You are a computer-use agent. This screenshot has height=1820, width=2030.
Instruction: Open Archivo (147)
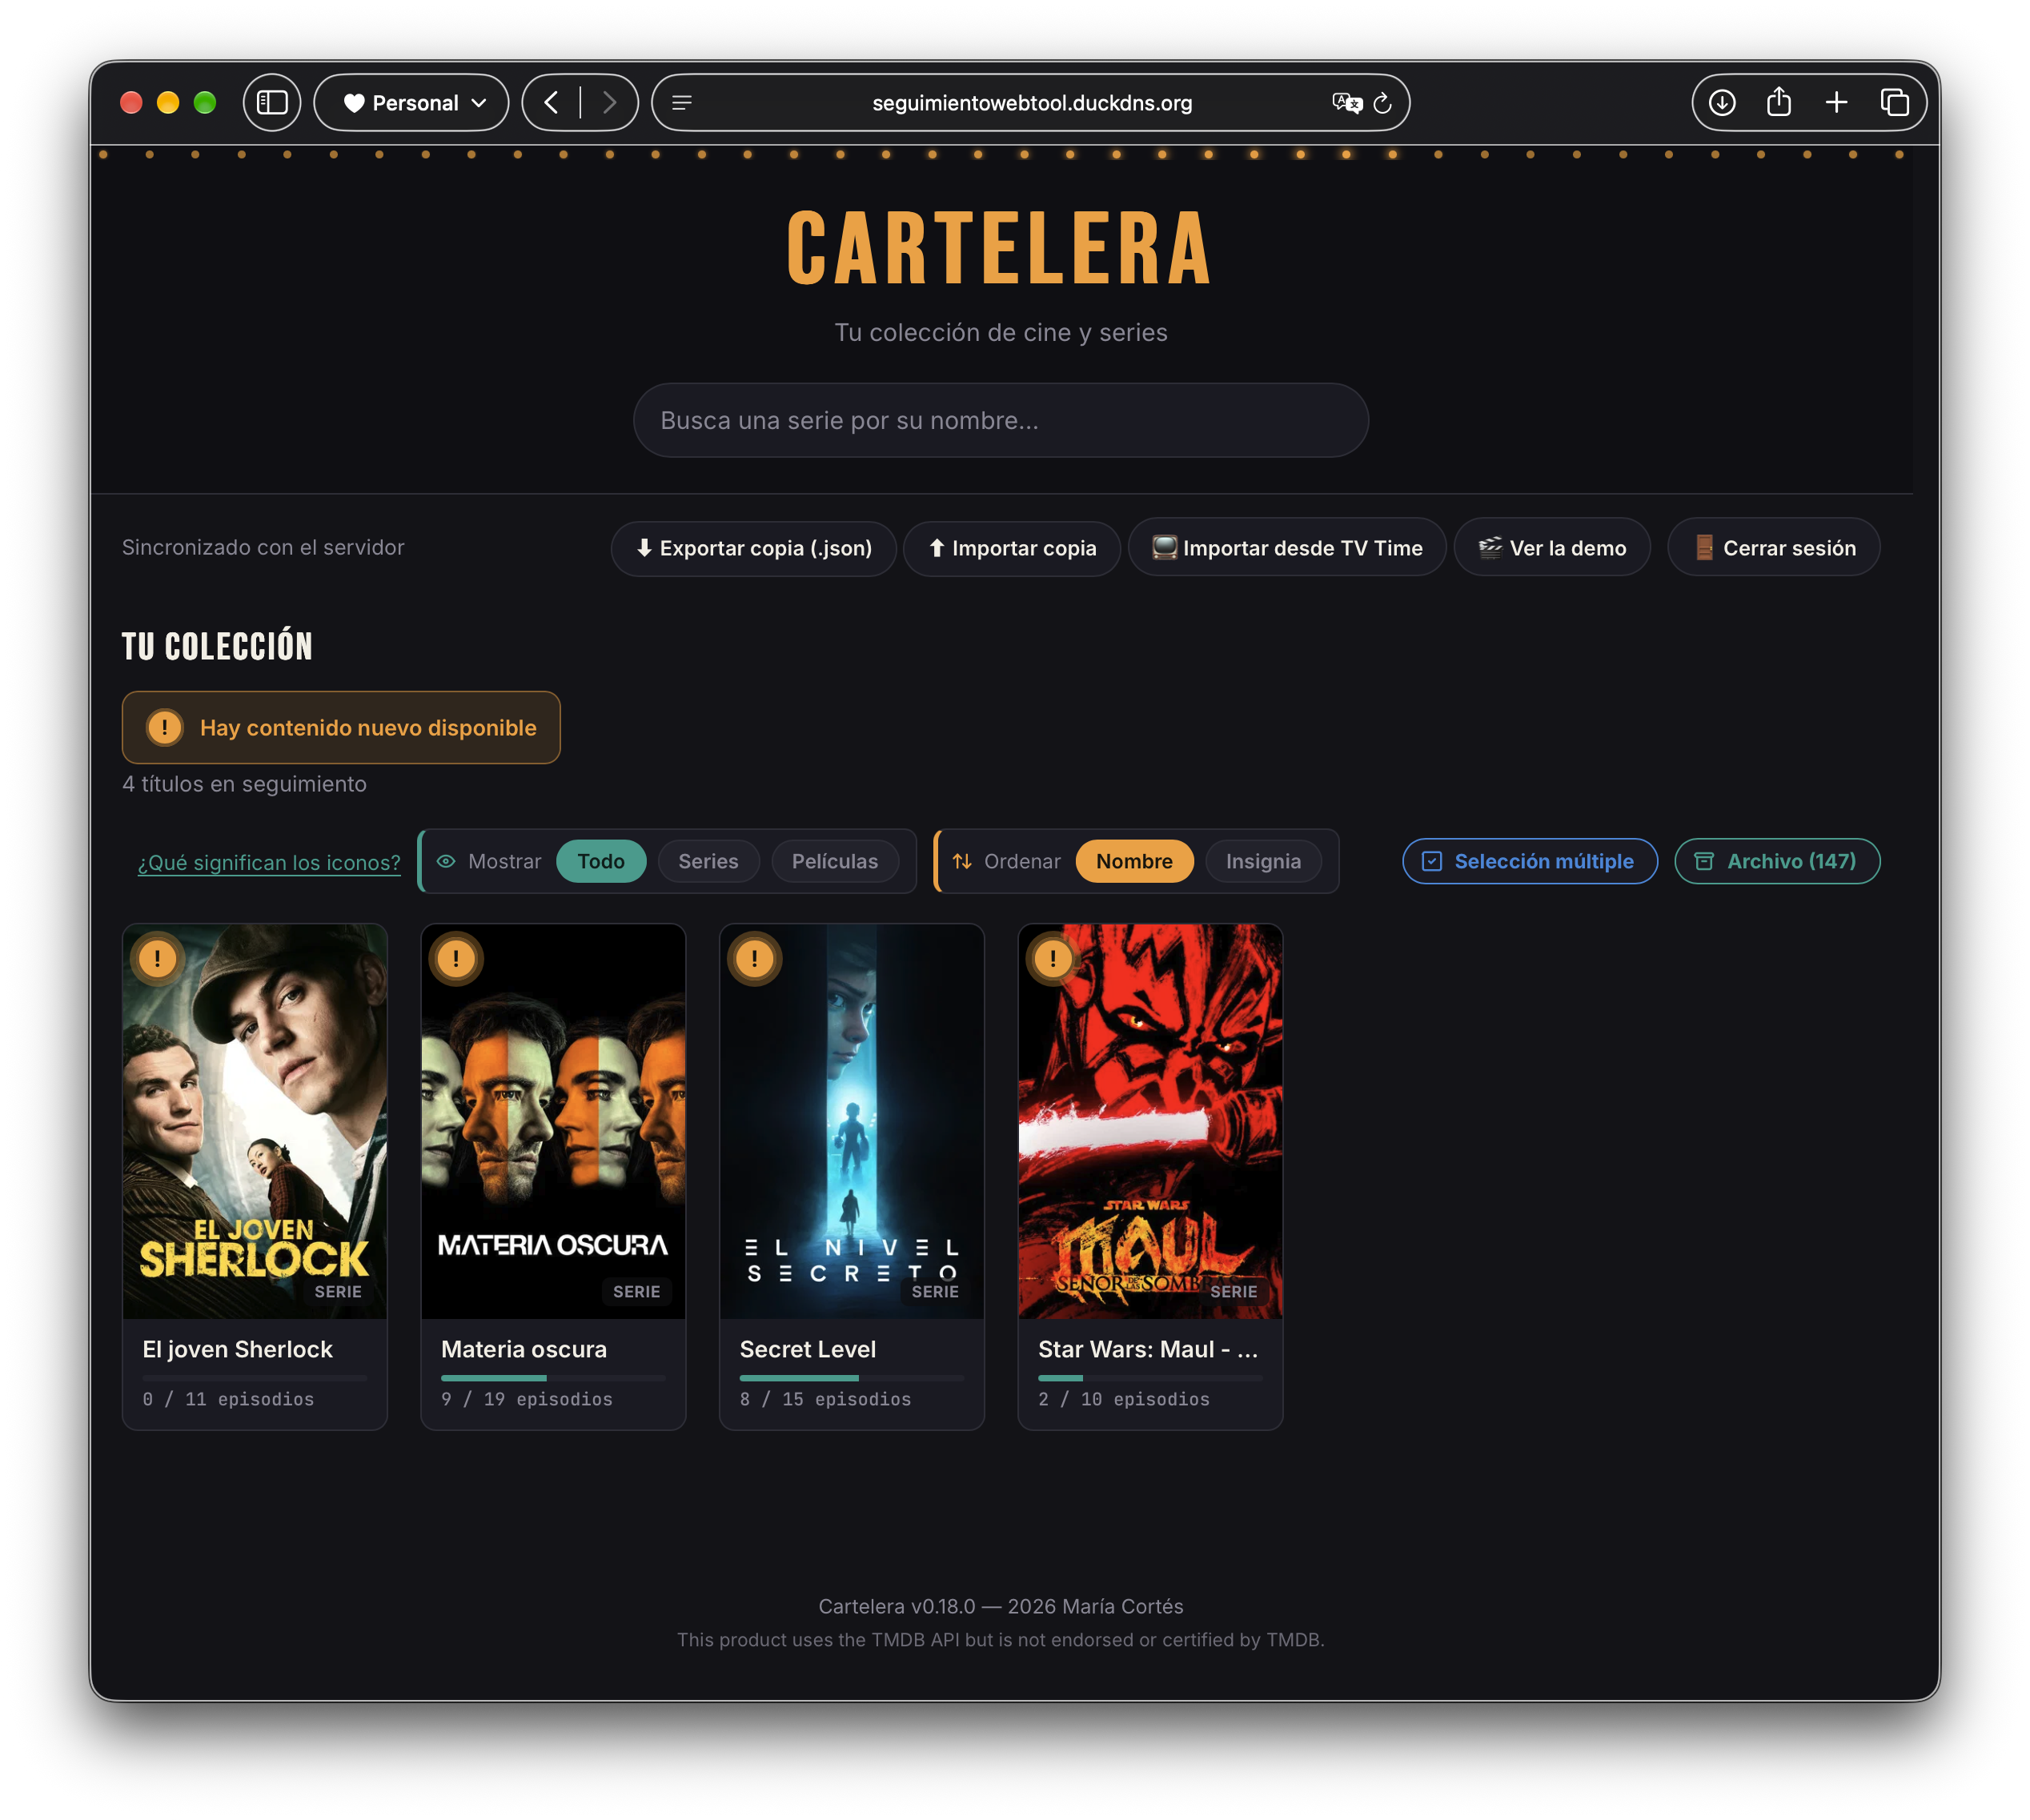1778,862
